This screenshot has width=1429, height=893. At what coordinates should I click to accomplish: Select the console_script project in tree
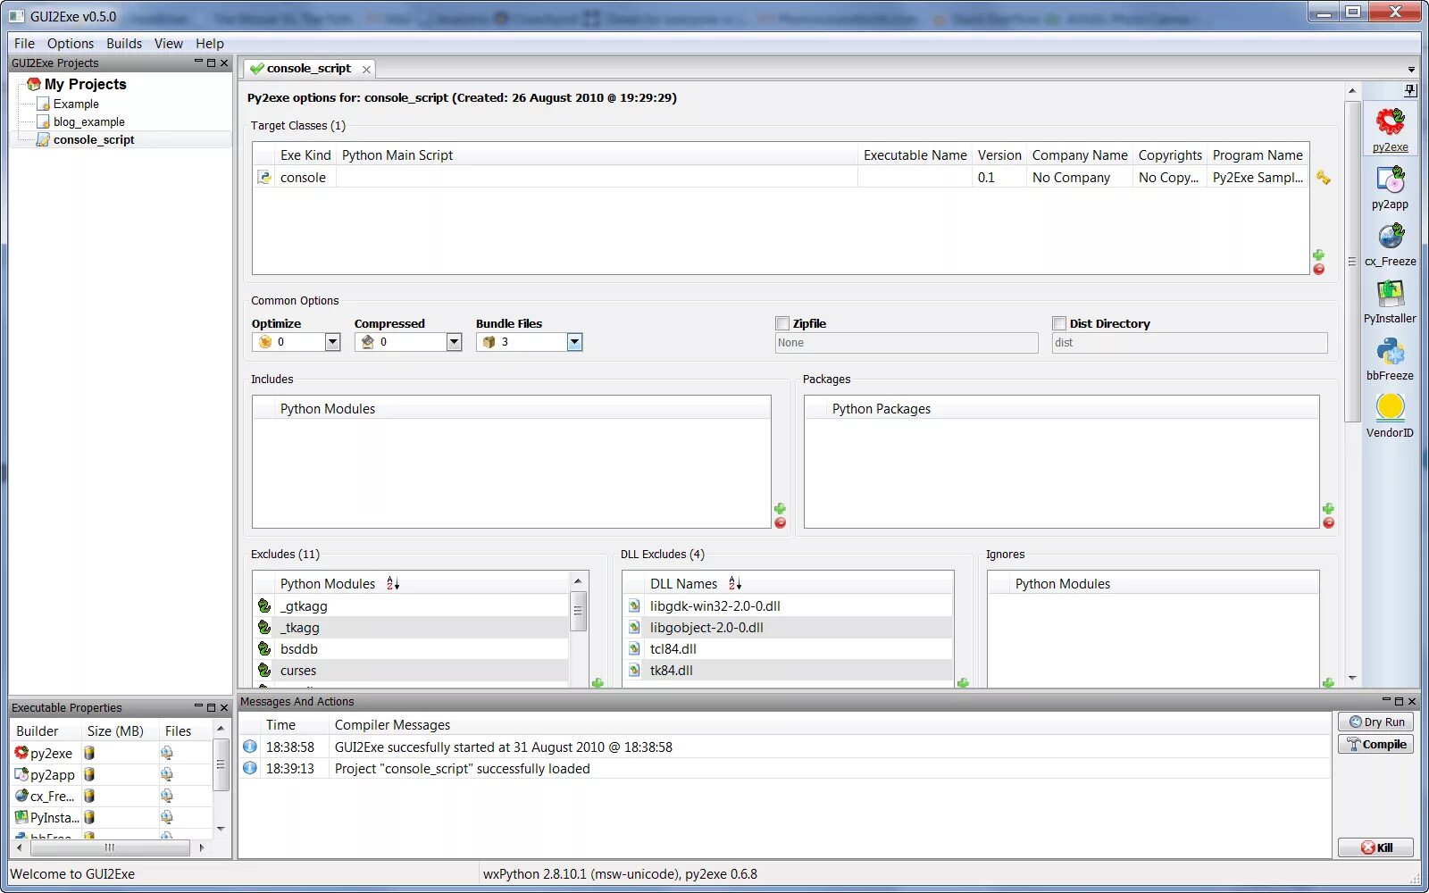point(94,139)
